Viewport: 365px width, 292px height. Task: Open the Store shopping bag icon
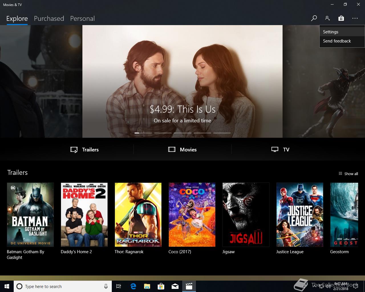(341, 18)
